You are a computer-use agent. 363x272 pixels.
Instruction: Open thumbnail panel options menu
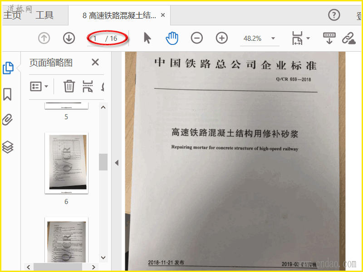[x=39, y=87]
